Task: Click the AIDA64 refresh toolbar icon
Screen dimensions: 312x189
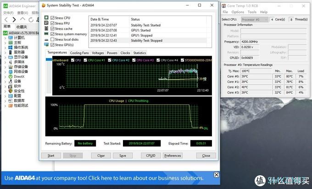Action: point(31,20)
